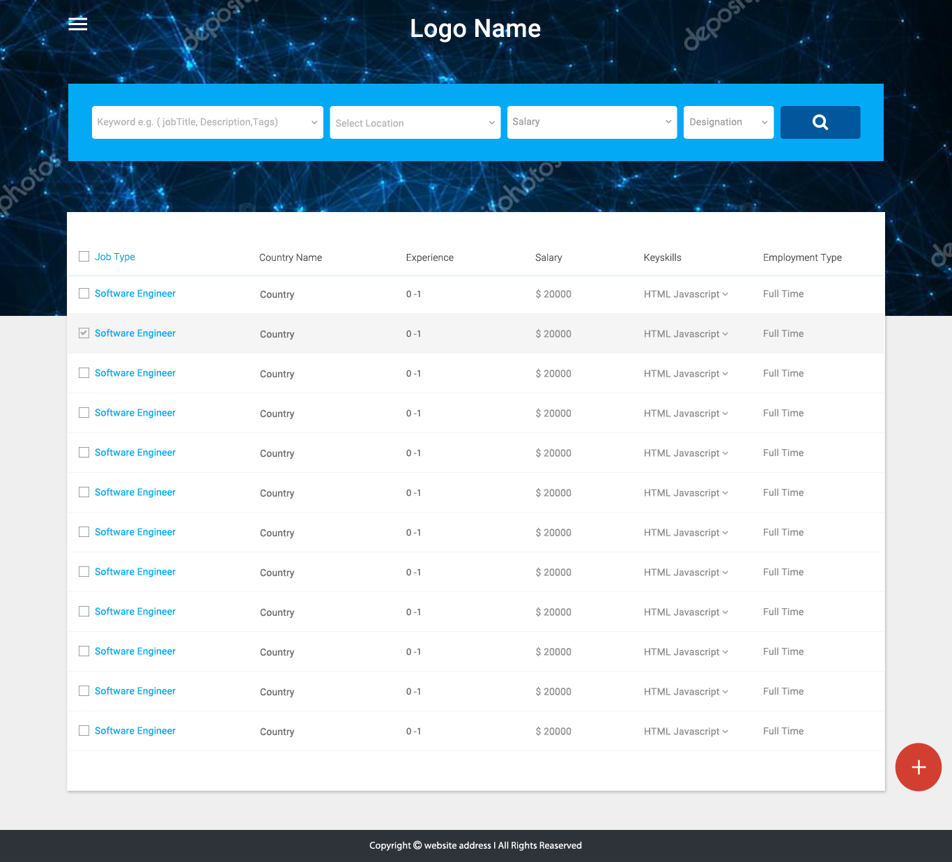Expand HTML Javascript keyskills in the first row
The width and height of the screenshot is (952, 862).
coord(686,294)
